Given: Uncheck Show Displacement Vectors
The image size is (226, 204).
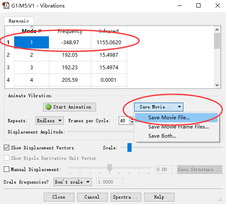Looking at the screenshot, I should tap(7, 148).
